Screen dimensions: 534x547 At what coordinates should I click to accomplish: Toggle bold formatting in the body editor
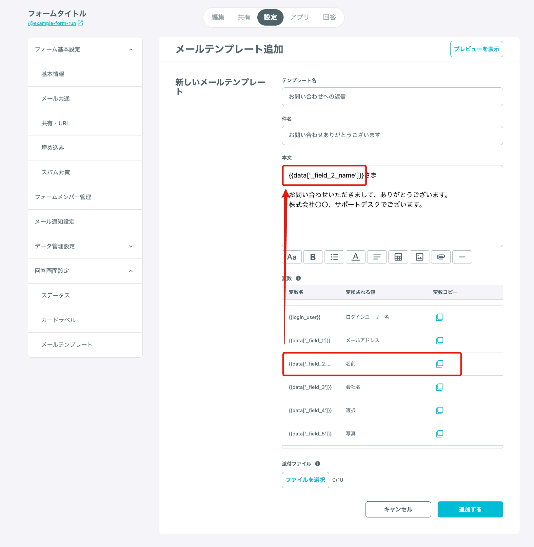click(x=313, y=257)
